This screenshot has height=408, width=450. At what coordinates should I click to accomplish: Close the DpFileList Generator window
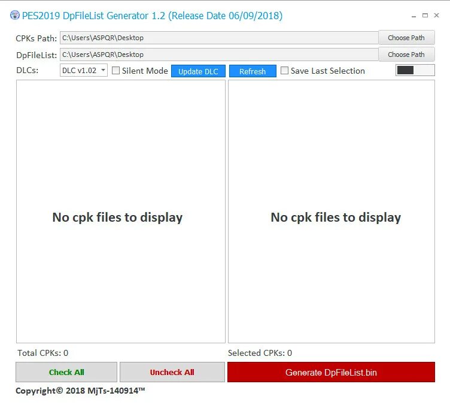coord(436,16)
